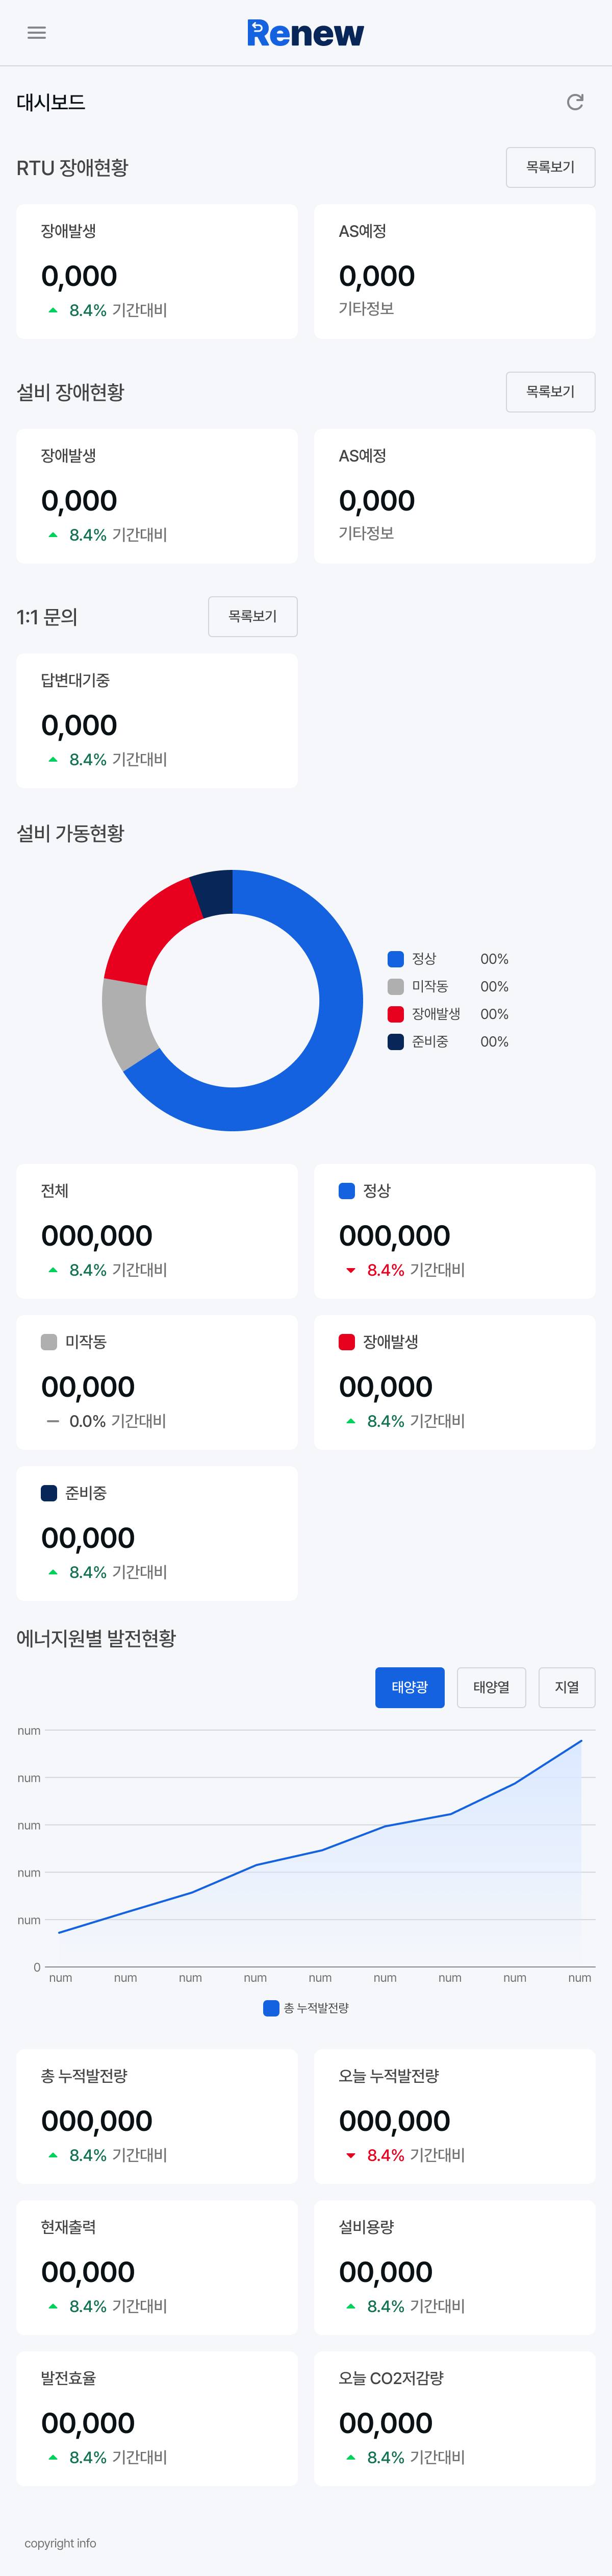Click 설비 가동현황 section heading
This screenshot has width=612, height=2576.
pyautogui.click(x=70, y=833)
